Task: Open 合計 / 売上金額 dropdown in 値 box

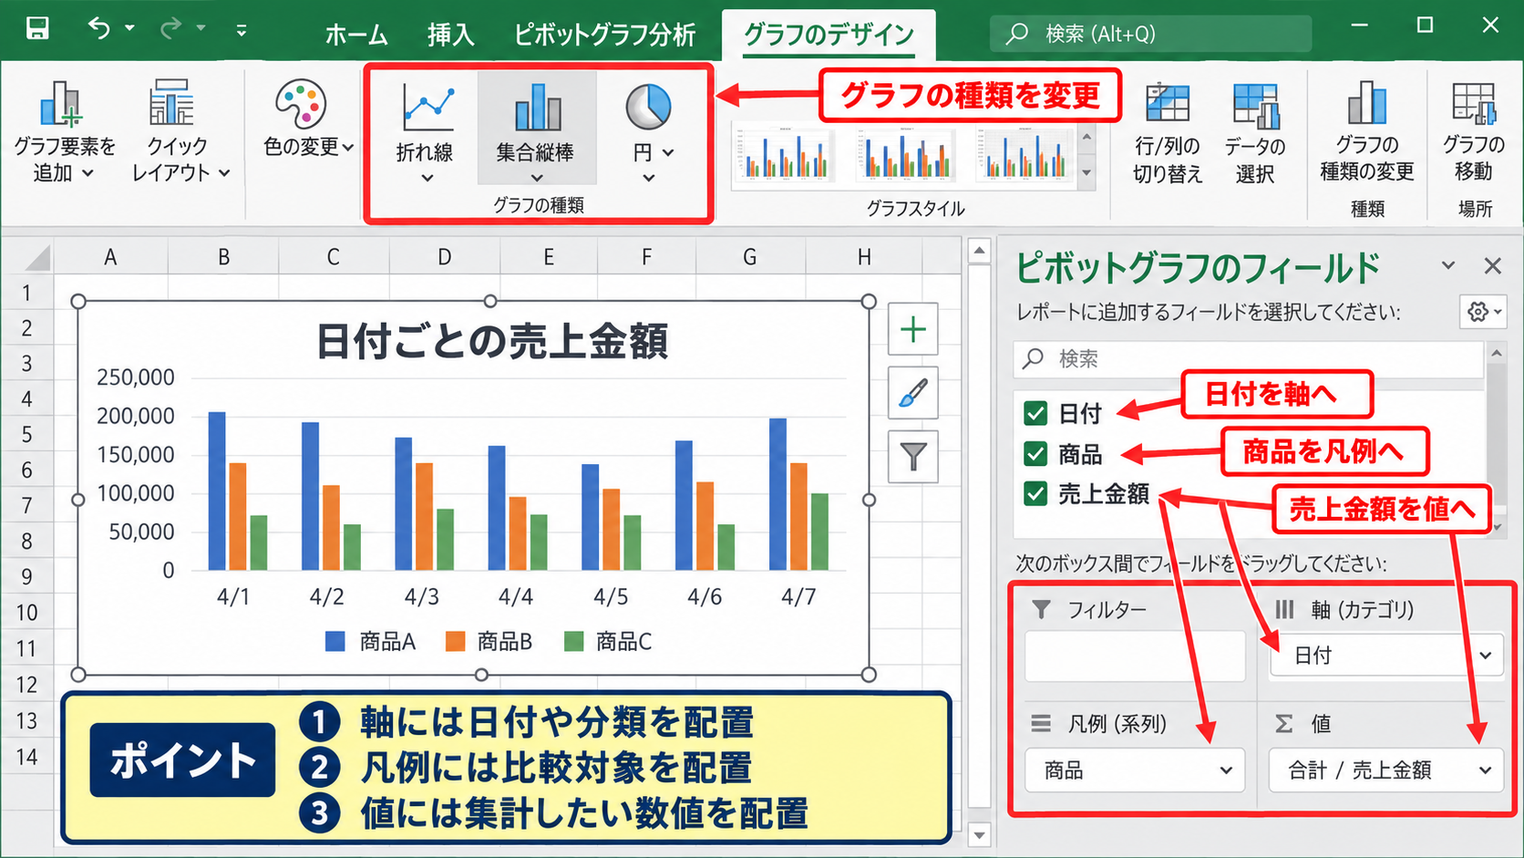Action: click(x=1486, y=771)
